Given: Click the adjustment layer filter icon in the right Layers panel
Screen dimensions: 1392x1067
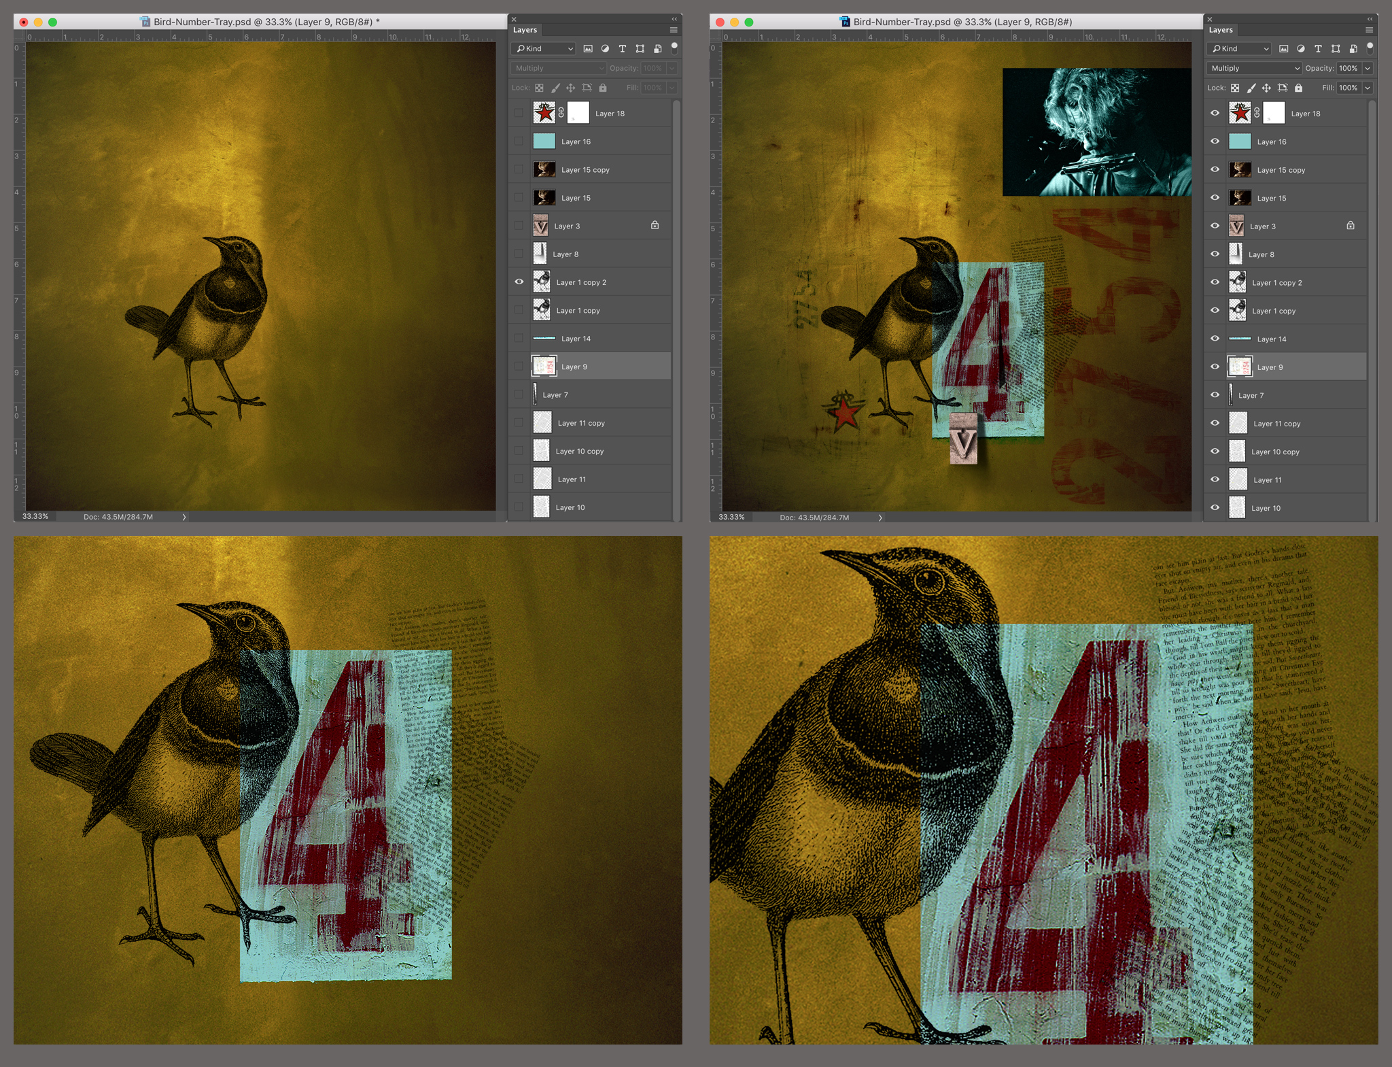Looking at the screenshot, I should (x=1300, y=49).
